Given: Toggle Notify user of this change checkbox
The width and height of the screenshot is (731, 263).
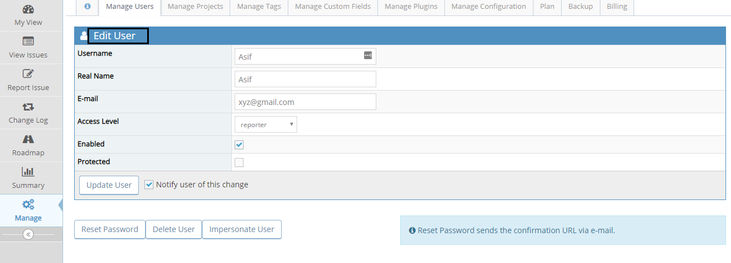Looking at the screenshot, I should 149,185.
